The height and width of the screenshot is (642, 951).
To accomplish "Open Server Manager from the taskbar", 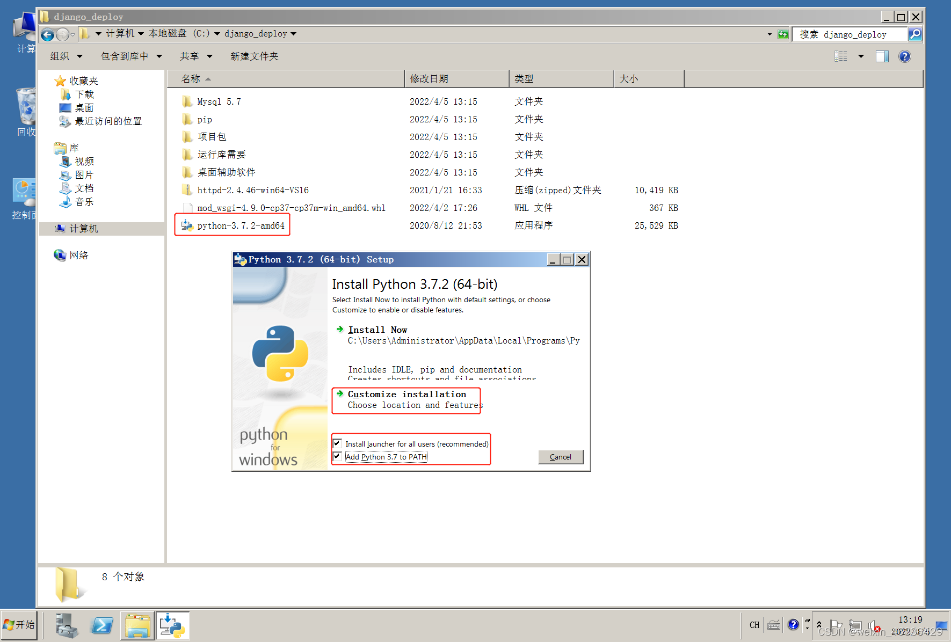I will point(67,626).
